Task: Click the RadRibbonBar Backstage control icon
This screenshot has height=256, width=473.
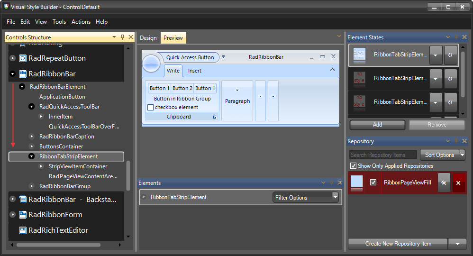Action: point(23,199)
